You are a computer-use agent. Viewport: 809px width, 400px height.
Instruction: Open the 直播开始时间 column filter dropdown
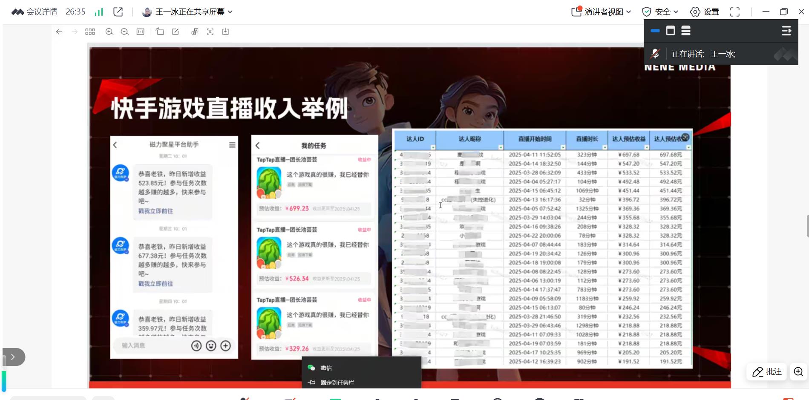(563, 147)
